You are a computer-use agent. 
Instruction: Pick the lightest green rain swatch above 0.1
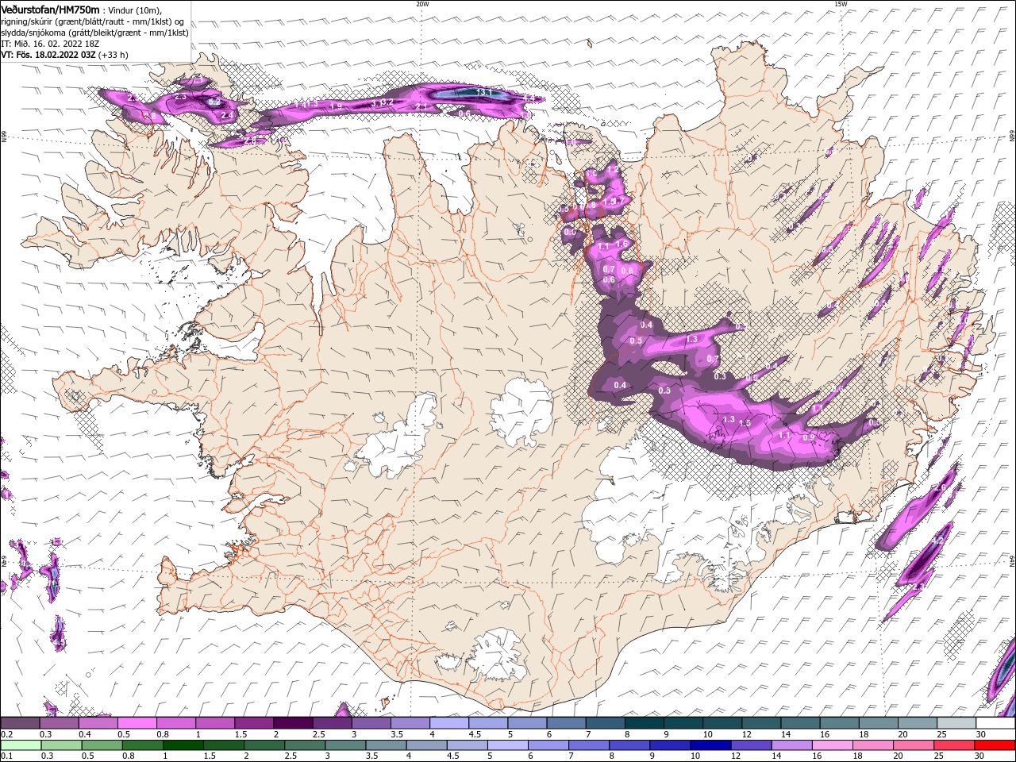(x=21, y=745)
